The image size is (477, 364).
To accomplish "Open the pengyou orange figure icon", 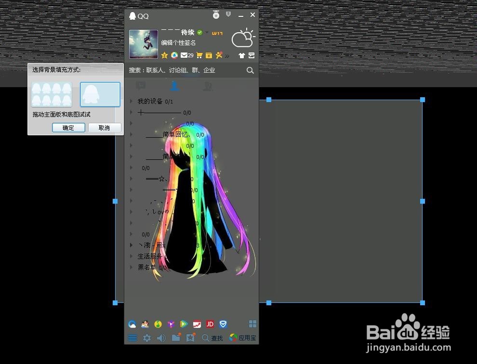I will pyautogui.click(x=219, y=55).
